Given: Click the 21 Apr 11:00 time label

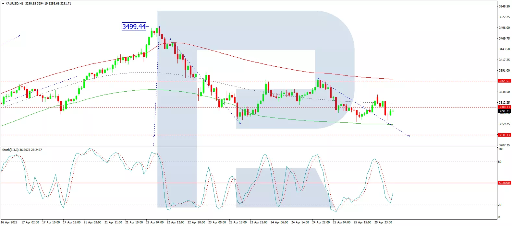Looking at the screenshot, I should point(113,222).
